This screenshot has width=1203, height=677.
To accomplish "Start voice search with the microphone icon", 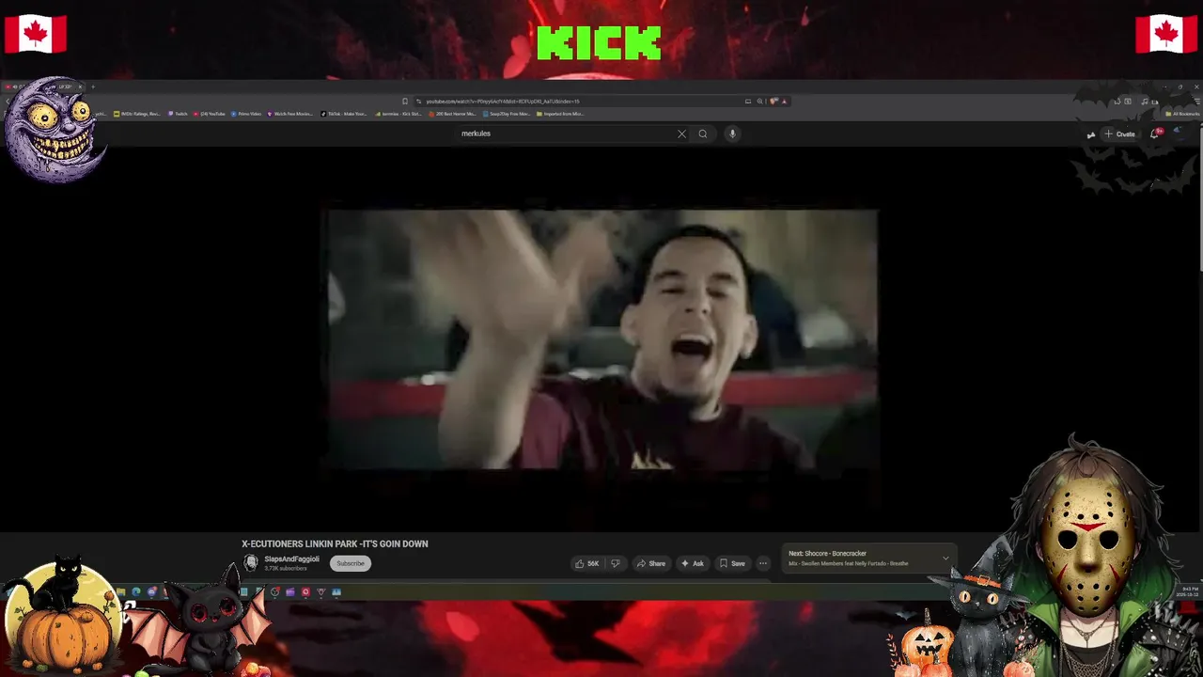I will point(732,134).
